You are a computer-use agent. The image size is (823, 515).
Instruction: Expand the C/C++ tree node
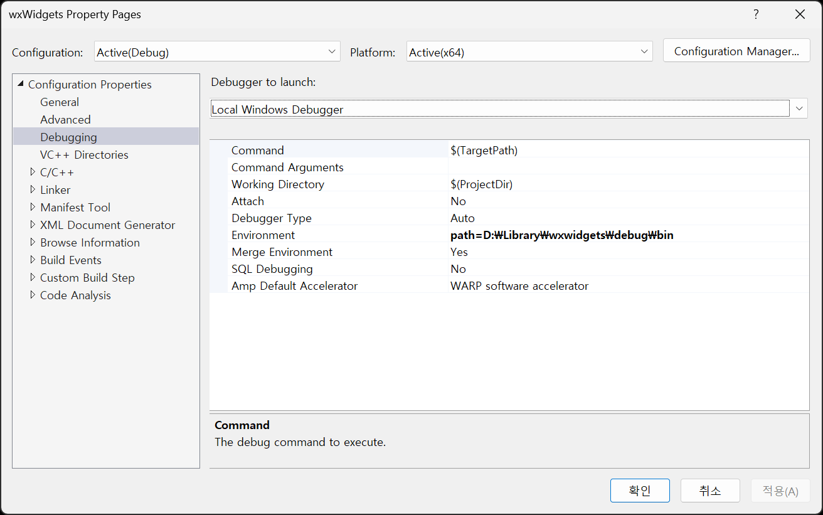pos(33,172)
